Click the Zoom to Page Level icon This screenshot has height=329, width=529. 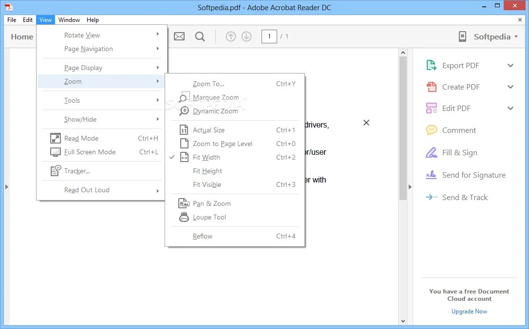(x=184, y=144)
